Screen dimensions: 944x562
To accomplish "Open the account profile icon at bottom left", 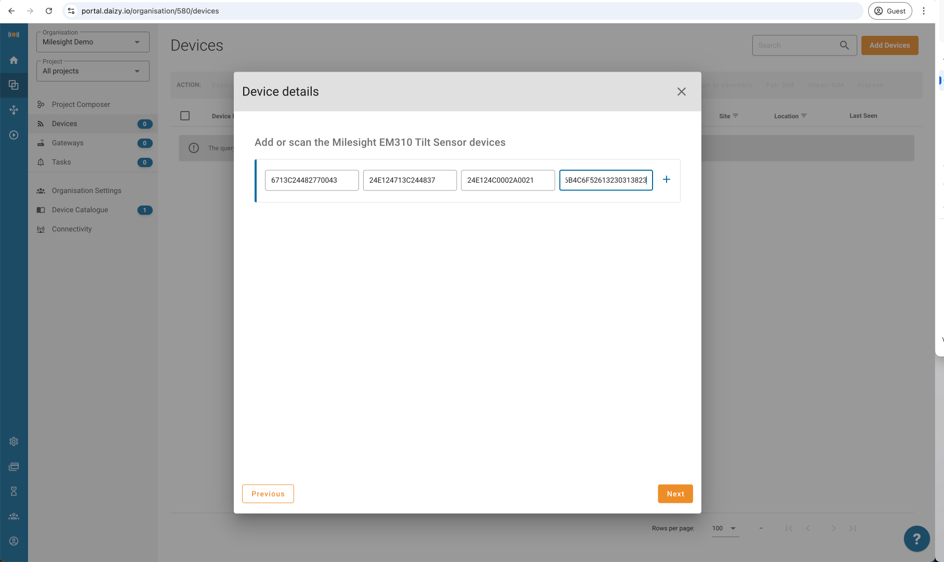I will [14, 541].
